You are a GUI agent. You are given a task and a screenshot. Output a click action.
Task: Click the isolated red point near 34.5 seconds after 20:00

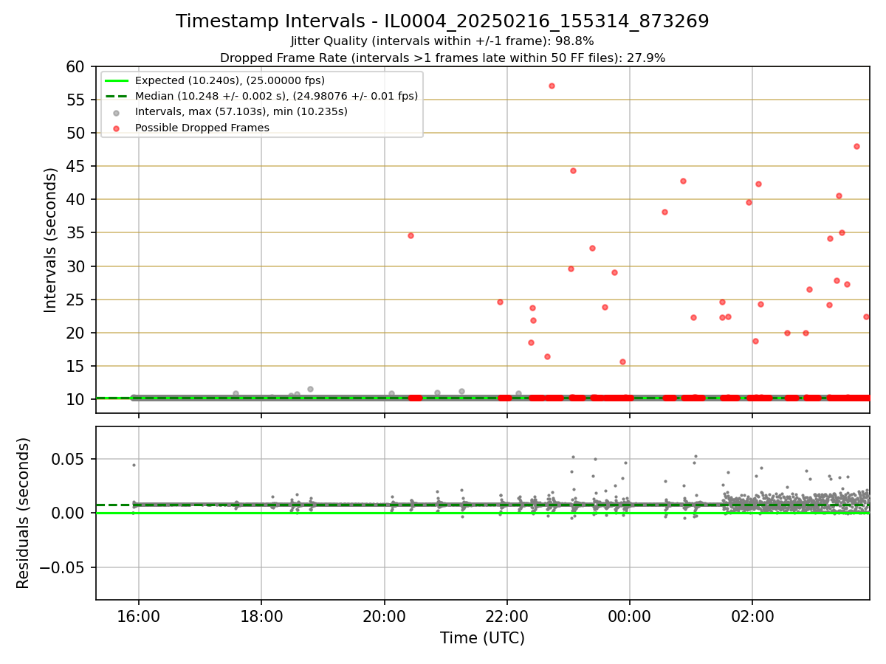(411, 235)
